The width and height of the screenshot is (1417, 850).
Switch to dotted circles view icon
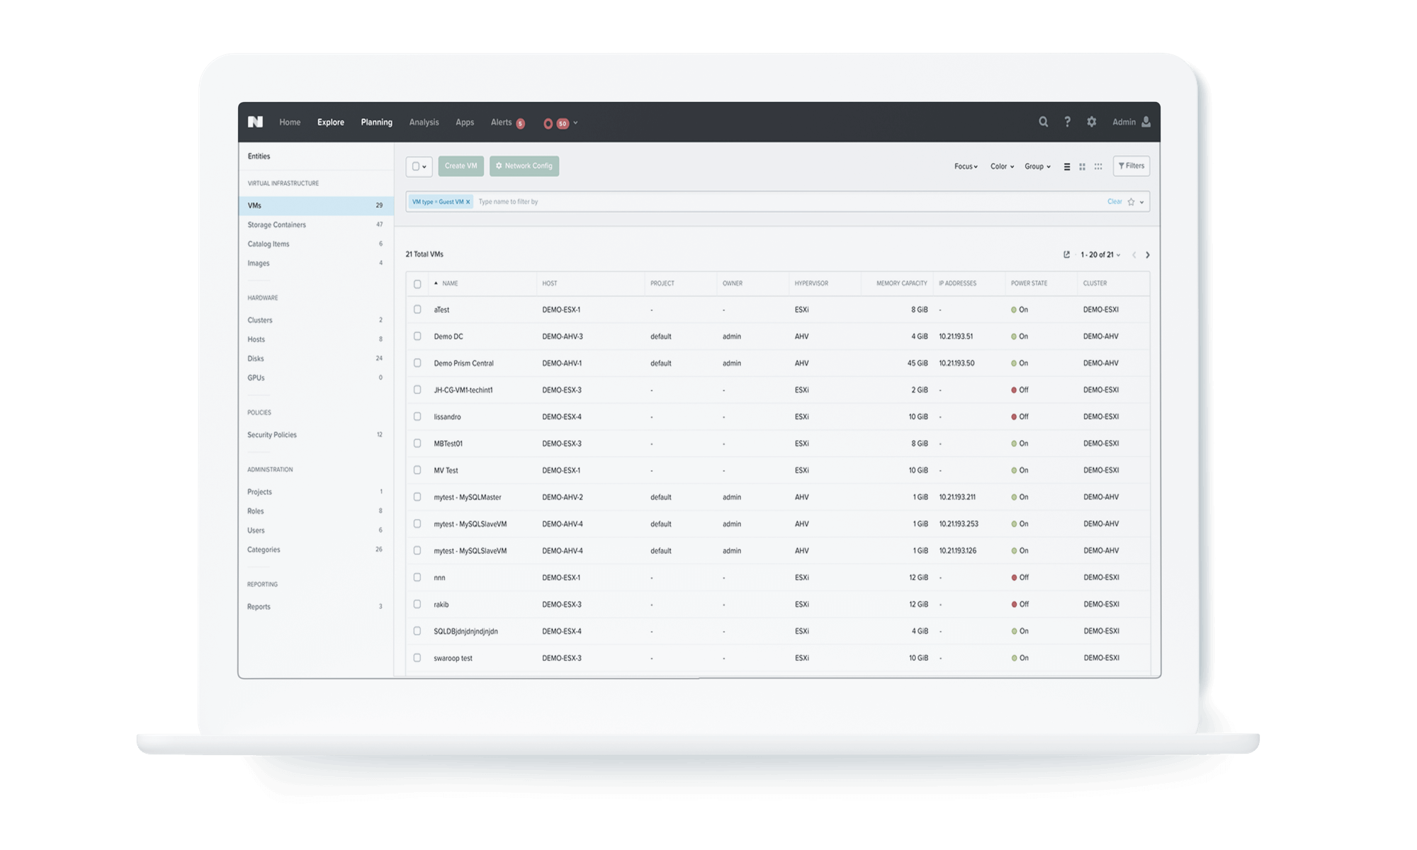coord(1098,166)
